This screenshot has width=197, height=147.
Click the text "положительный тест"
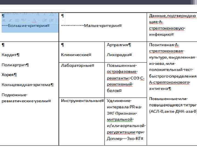170,70
